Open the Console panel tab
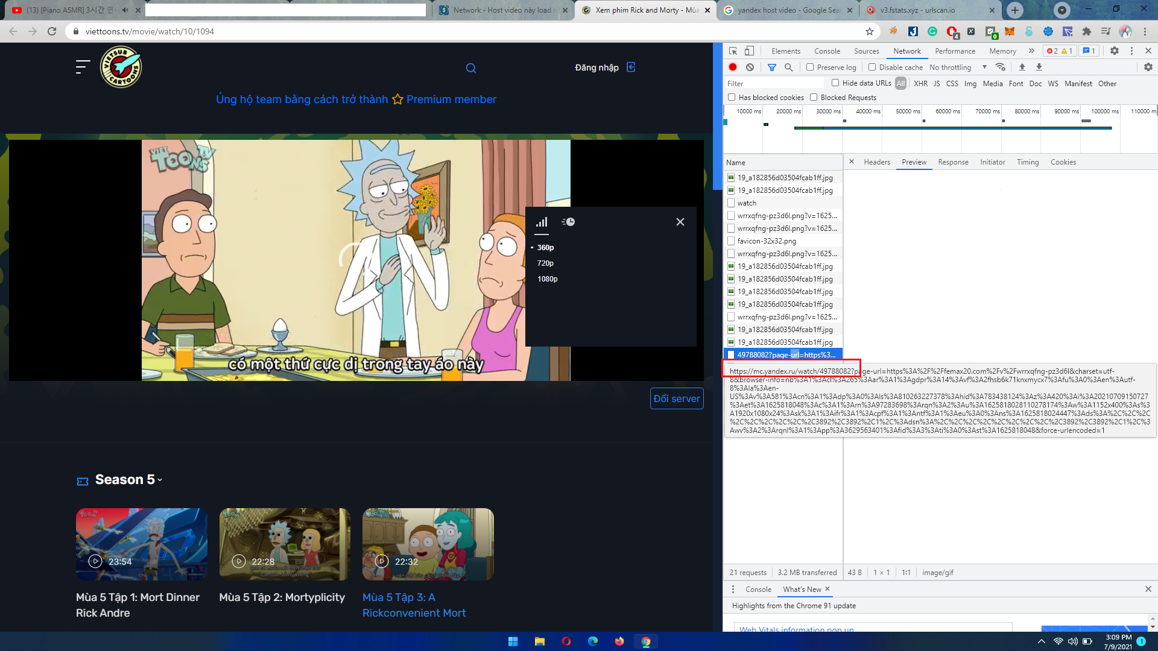 [x=827, y=51]
